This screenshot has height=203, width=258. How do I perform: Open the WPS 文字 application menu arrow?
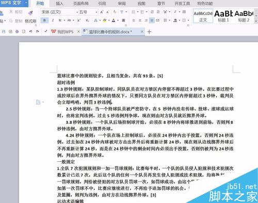pyautogui.click(x=26, y=3)
